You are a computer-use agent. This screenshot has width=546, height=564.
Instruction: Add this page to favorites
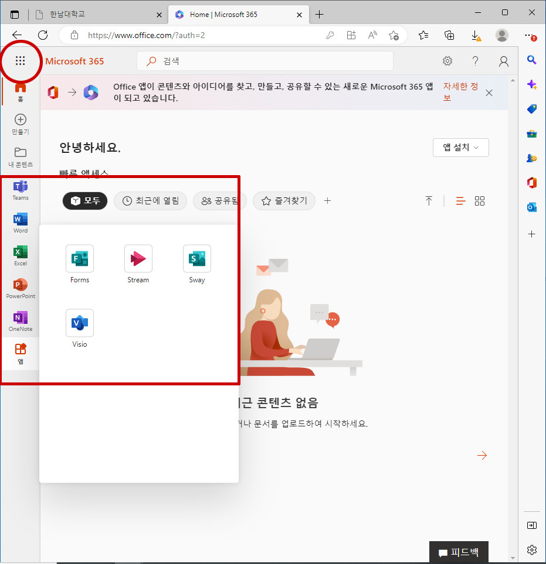394,35
